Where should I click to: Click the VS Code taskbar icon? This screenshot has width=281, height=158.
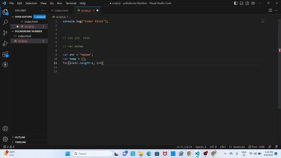[x=197, y=154]
